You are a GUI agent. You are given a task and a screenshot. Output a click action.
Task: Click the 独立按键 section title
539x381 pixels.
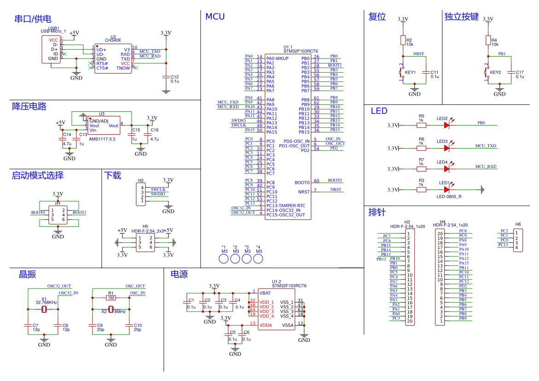coord(461,17)
